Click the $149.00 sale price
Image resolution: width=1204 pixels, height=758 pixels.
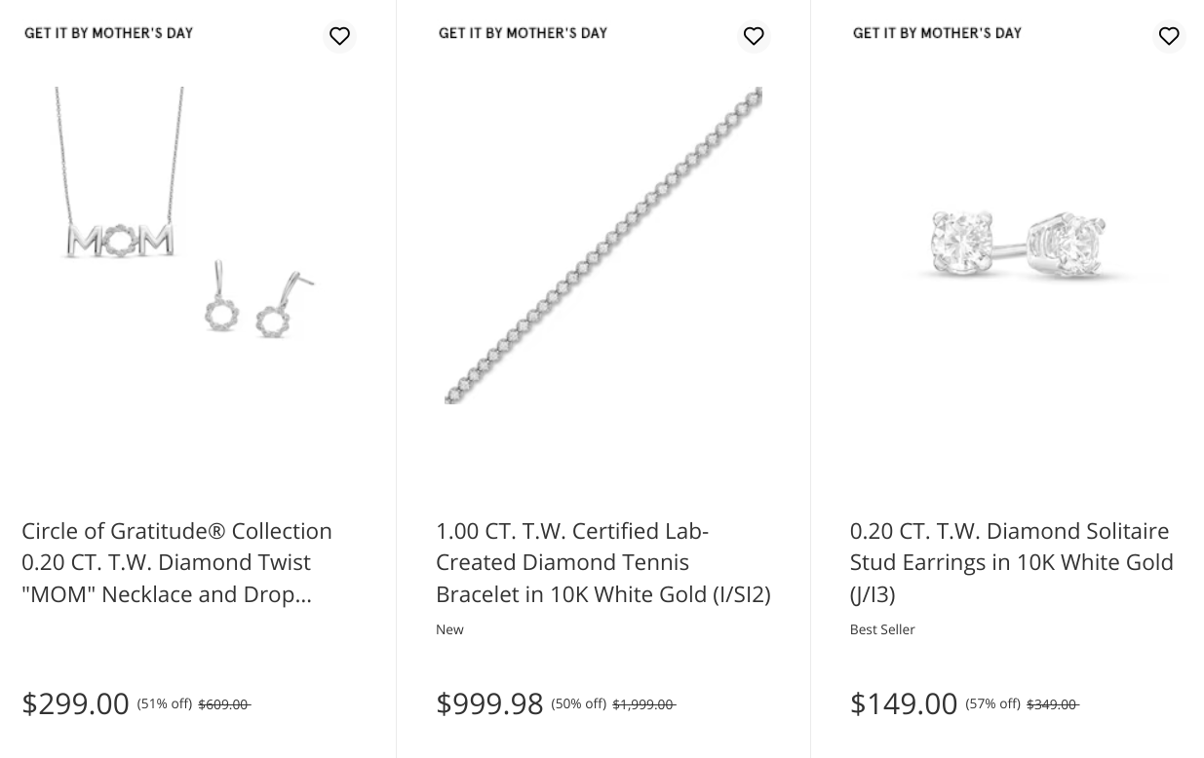[x=904, y=702]
